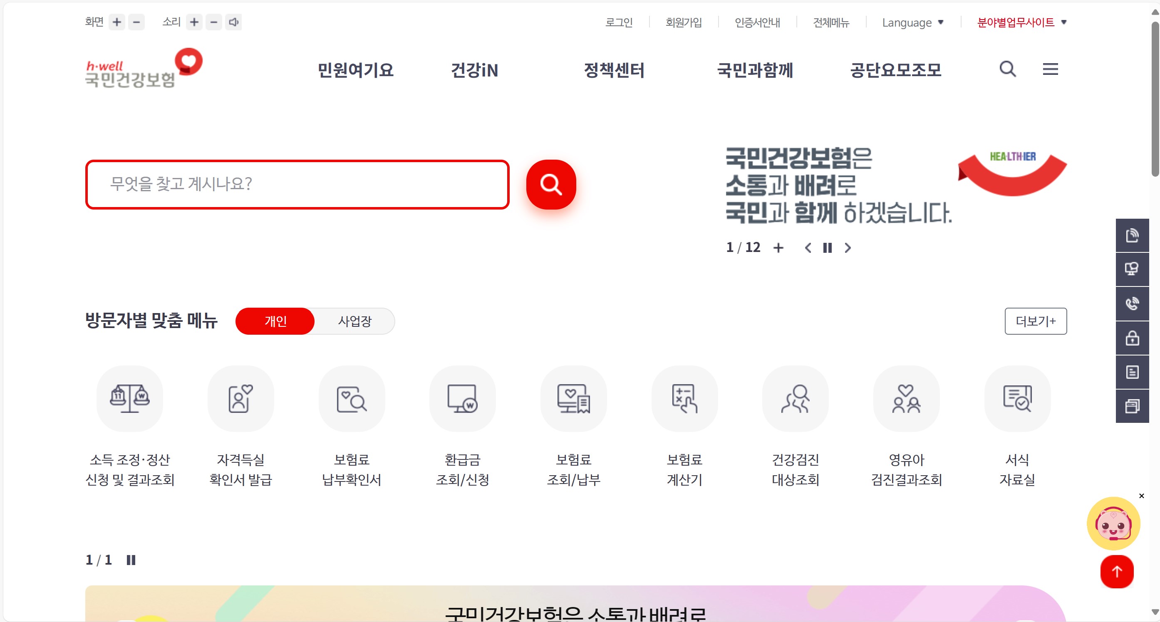The image size is (1160, 622).
Task: Open header search magnifier icon
Action: pos(1007,69)
